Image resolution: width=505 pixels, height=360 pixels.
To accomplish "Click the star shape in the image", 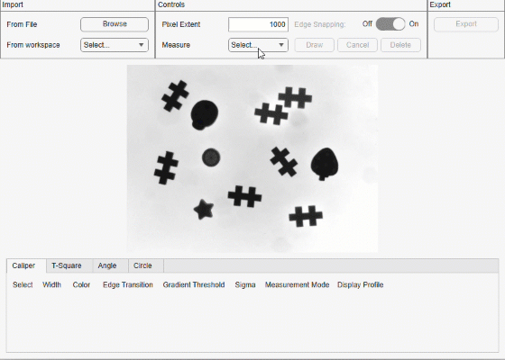I will click(204, 210).
